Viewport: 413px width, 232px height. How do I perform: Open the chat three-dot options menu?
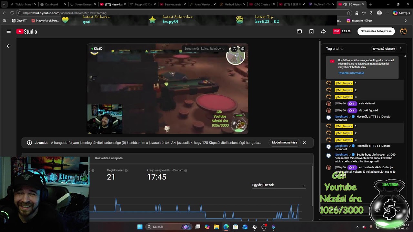(401, 49)
